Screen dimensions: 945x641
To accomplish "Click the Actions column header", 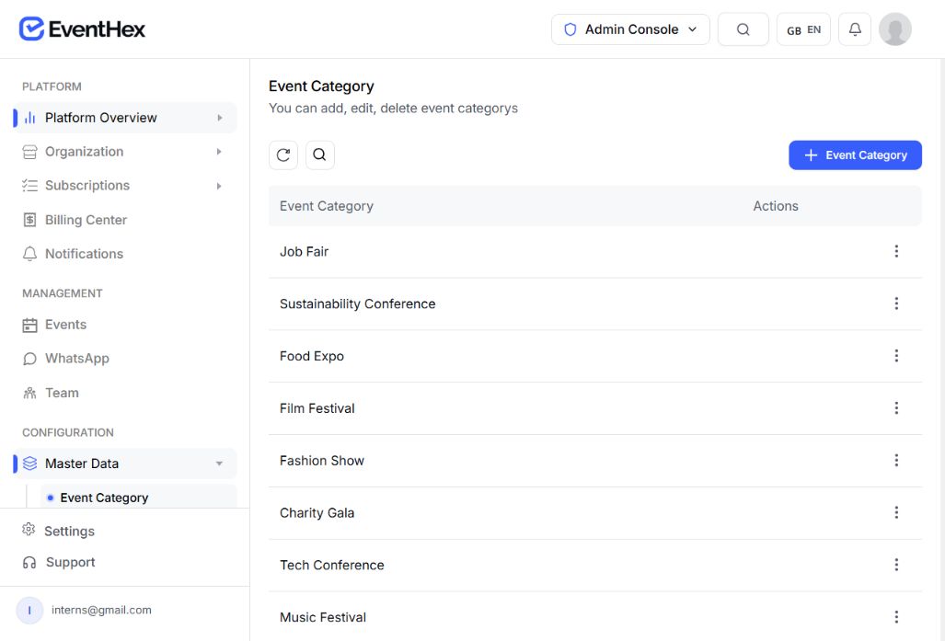I will coord(776,206).
